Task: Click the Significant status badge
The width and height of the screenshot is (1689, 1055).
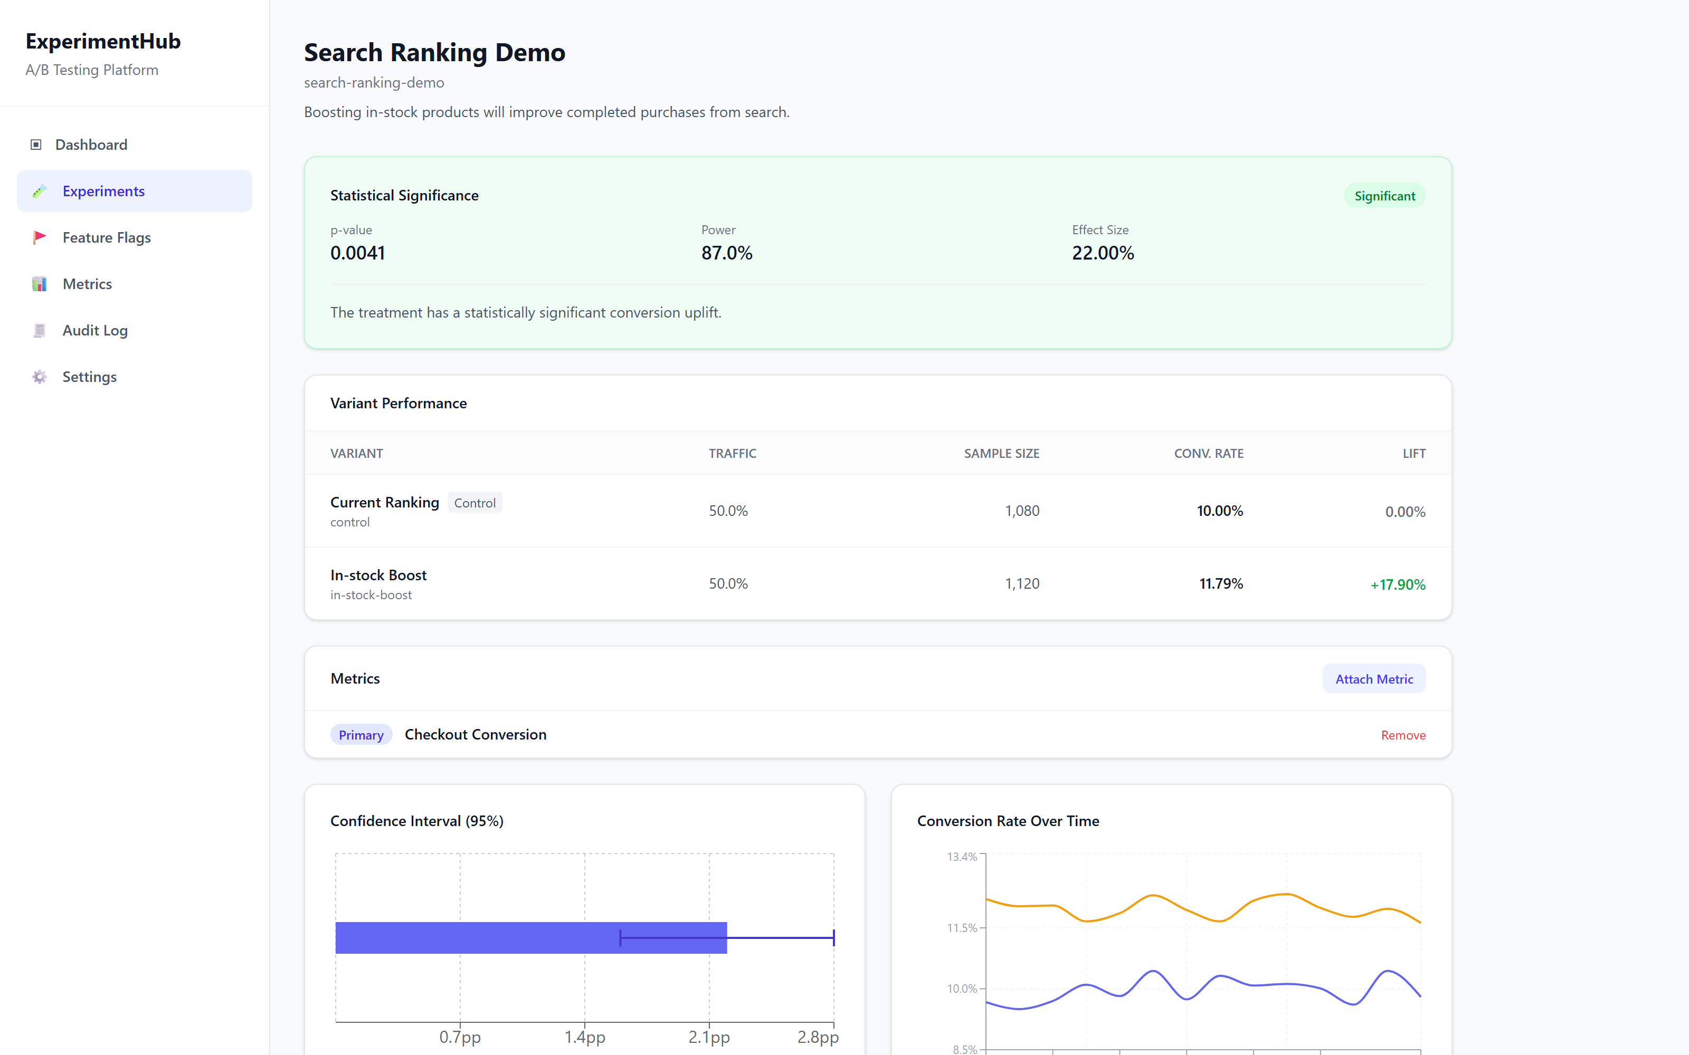Action: pos(1384,196)
